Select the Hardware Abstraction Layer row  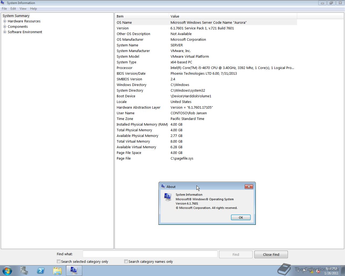[x=206, y=107]
